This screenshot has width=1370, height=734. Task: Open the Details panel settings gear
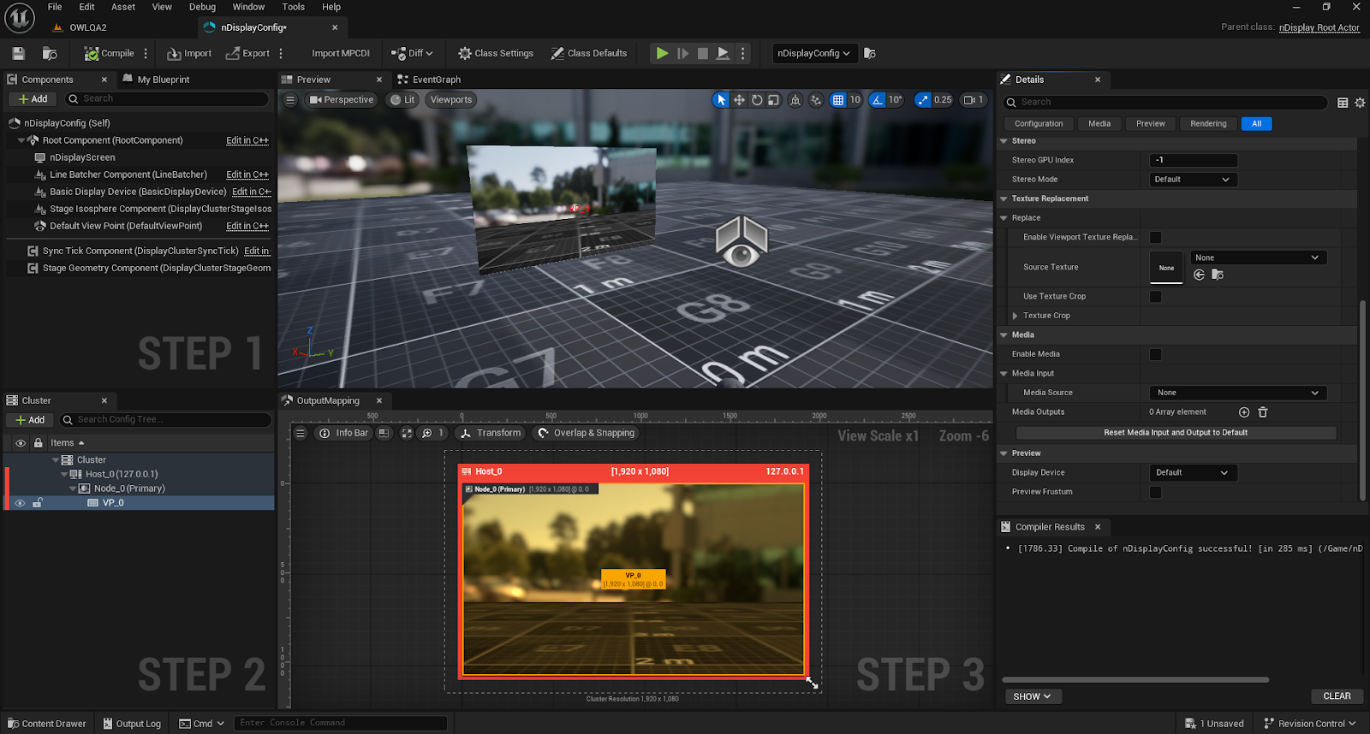1360,103
